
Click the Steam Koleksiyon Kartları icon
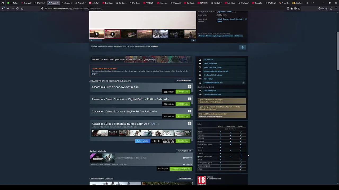tap(200, 67)
